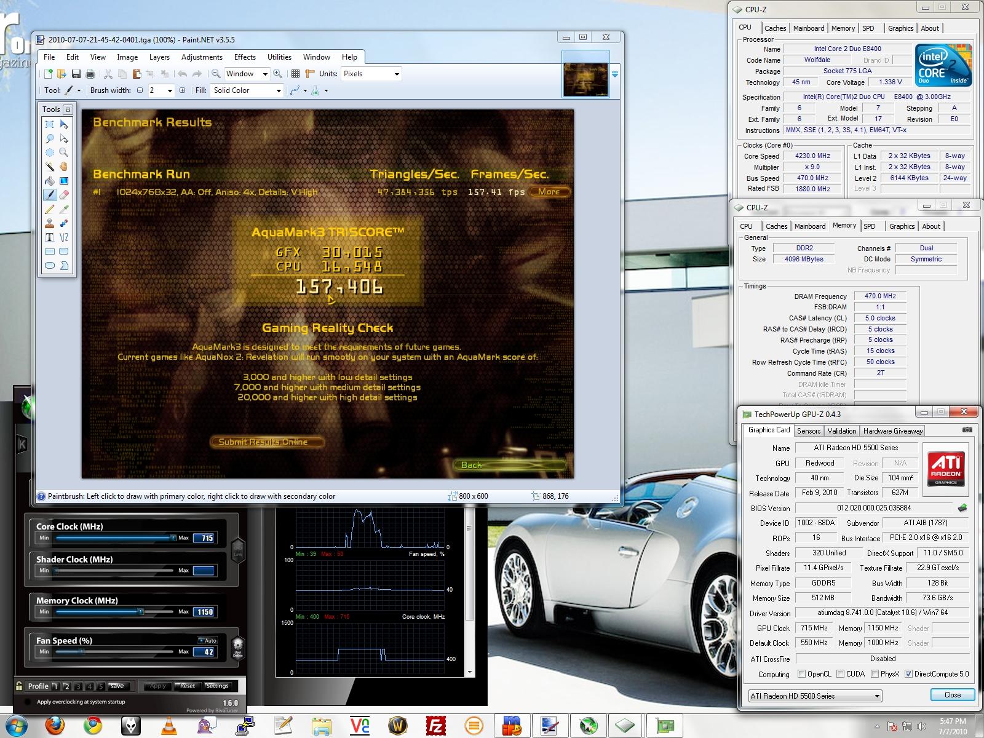Open the GPU selector dropdown in GPU-Z
The image size is (984, 738).
point(815,696)
